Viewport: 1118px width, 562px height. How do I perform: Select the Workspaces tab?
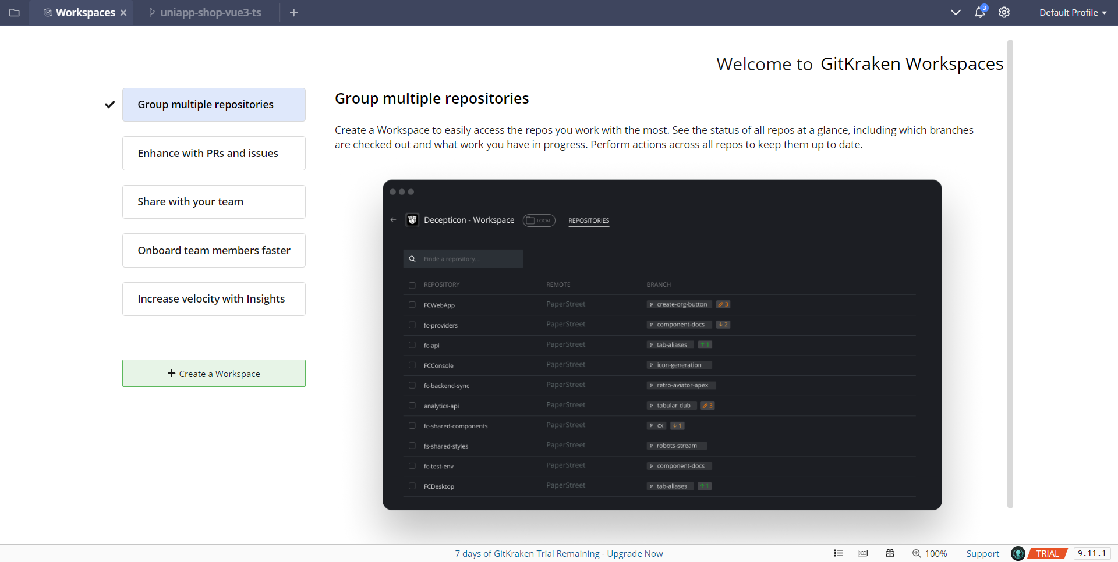point(85,12)
